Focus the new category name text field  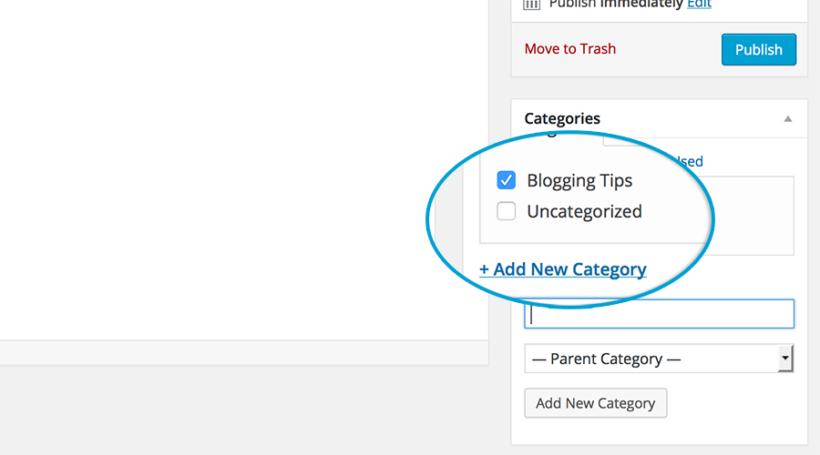pos(659,314)
